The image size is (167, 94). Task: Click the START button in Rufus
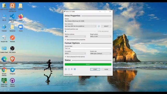[95, 69]
